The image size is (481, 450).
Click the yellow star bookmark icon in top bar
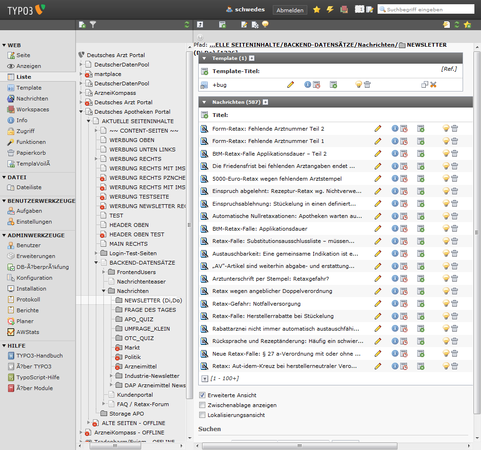click(x=317, y=9)
